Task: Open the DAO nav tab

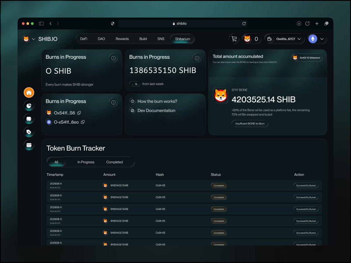Action: [x=101, y=39]
